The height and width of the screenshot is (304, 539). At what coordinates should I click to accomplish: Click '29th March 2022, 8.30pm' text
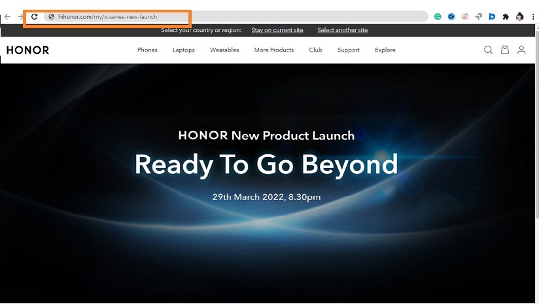click(x=266, y=197)
